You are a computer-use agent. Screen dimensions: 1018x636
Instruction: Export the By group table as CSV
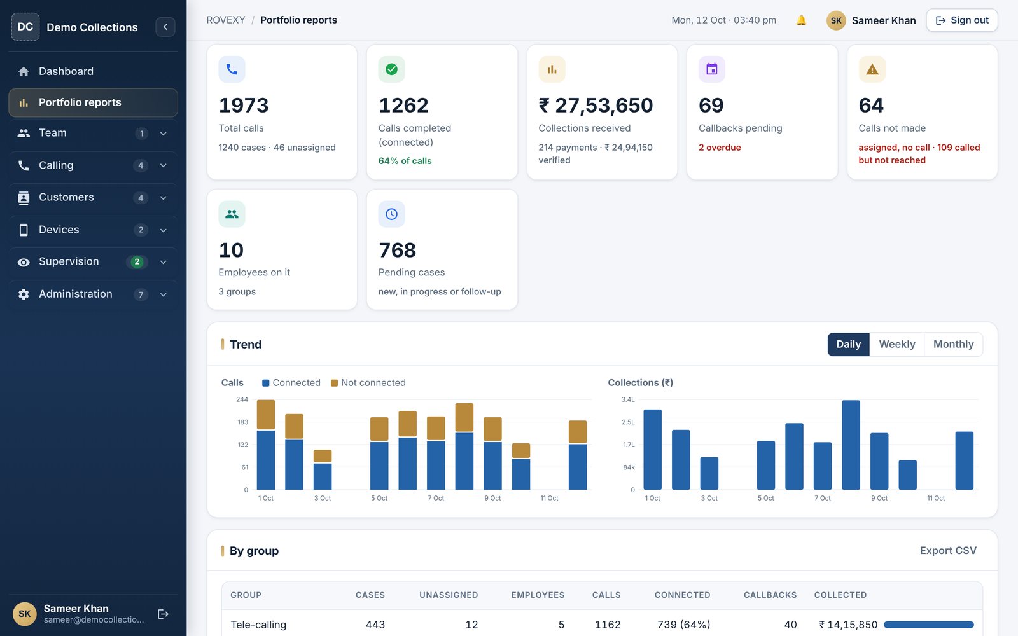coord(948,551)
